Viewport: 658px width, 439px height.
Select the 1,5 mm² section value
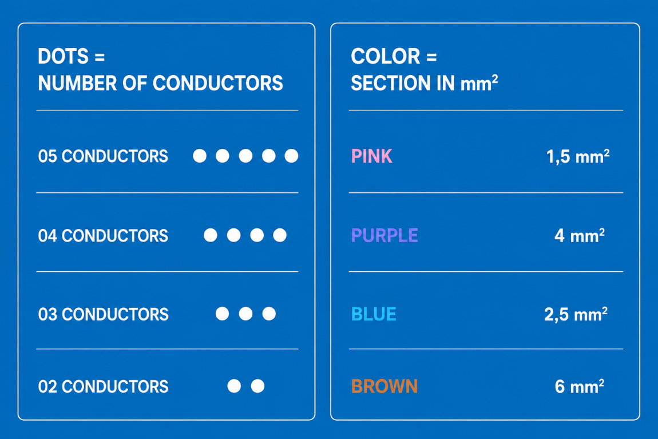click(578, 157)
